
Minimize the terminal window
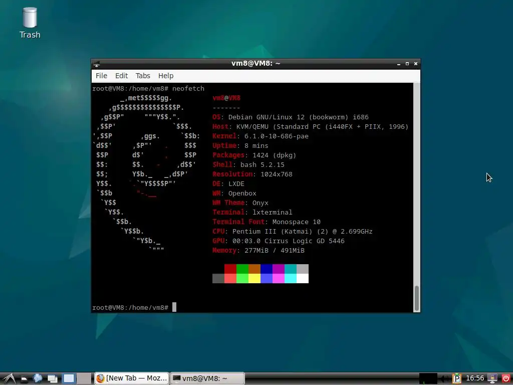pyautogui.click(x=398, y=64)
